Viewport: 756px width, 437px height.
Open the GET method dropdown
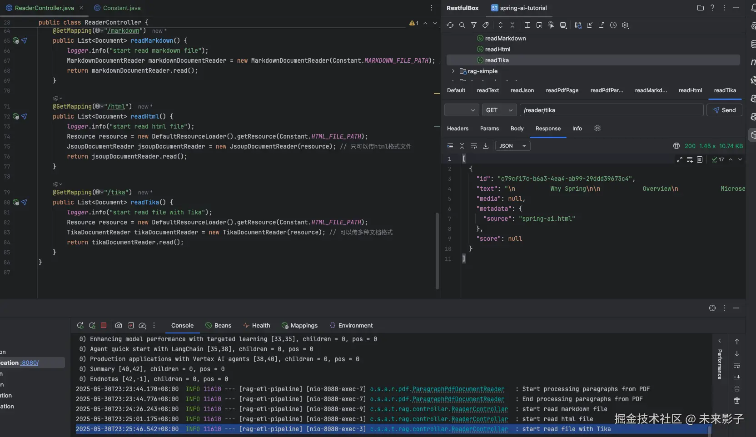point(499,110)
